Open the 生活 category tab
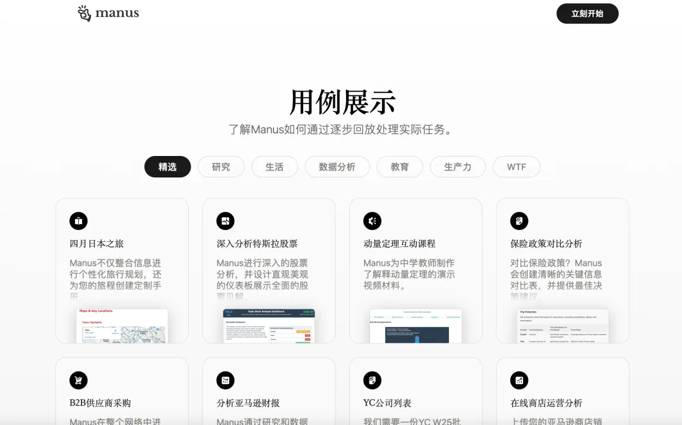Image resolution: width=682 pixels, height=425 pixels. click(275, 167)
